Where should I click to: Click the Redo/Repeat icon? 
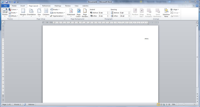[x=15, y=2]
